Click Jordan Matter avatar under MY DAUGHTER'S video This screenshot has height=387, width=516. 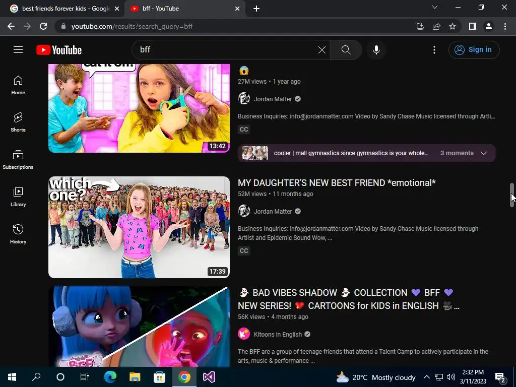tap(244, 211)
